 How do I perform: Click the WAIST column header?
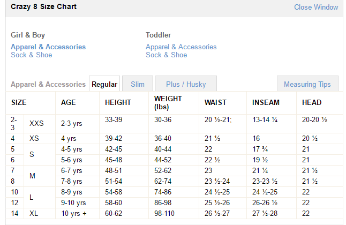click(x=215, y=102)
